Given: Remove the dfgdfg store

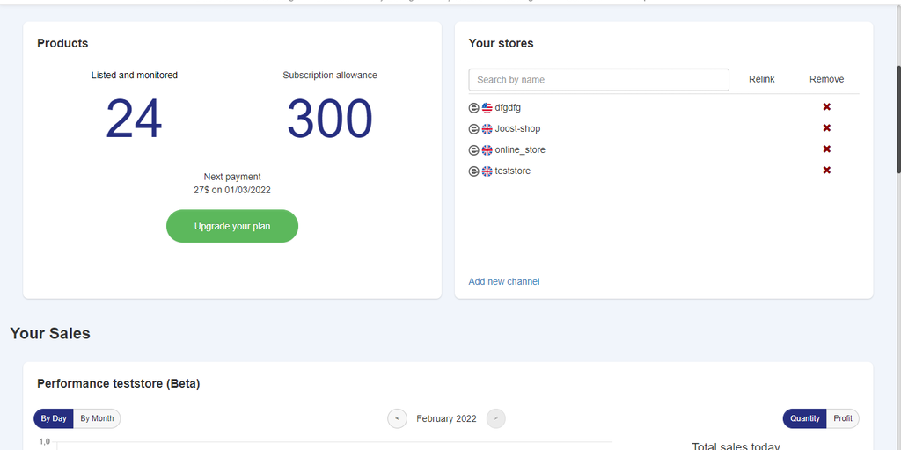Looking at the screenshot, I should tap(826, 107).
